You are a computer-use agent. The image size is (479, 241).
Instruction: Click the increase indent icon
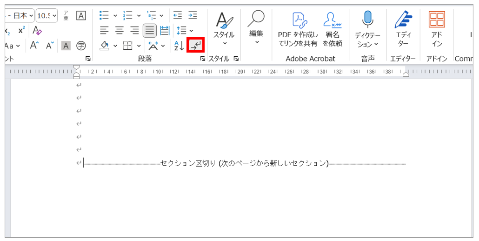[x=193, y=15]
